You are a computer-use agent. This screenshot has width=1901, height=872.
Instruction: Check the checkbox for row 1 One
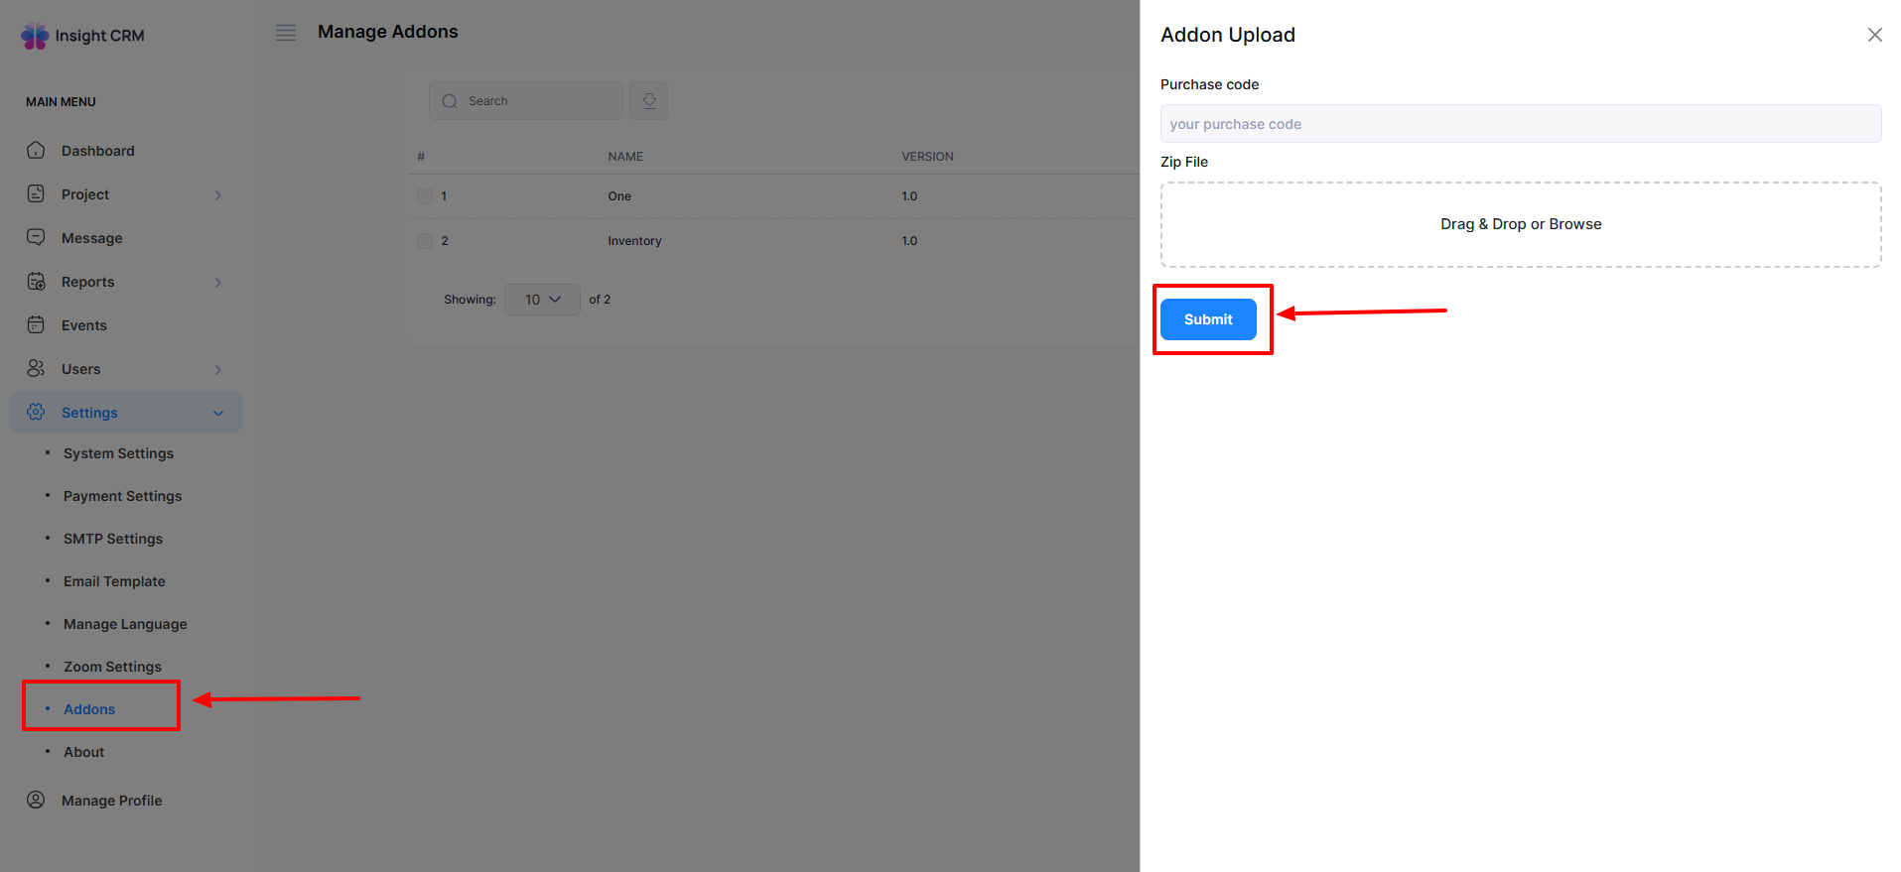425,196
